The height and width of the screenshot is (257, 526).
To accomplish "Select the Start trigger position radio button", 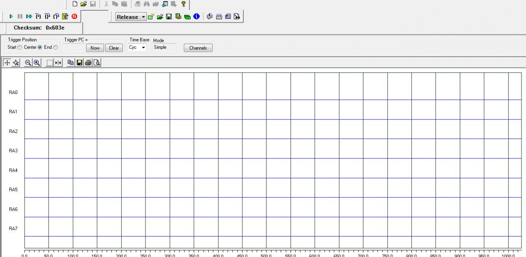I will pyautogui.click(x=20, y=47).
